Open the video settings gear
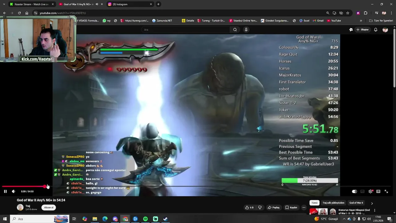This screenshot has width=396, height=223. pos(370,191)
